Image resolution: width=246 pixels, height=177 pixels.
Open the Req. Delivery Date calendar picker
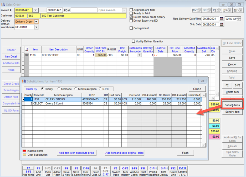pos(222,19)
